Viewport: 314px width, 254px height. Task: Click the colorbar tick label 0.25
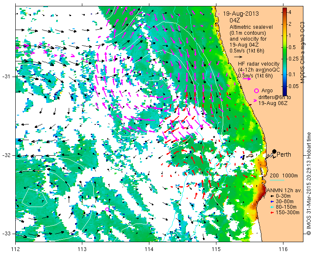point(293,58)
